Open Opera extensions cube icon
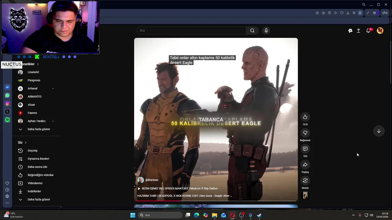The width and height of the screenshot is (392, 220). [374, 13]
